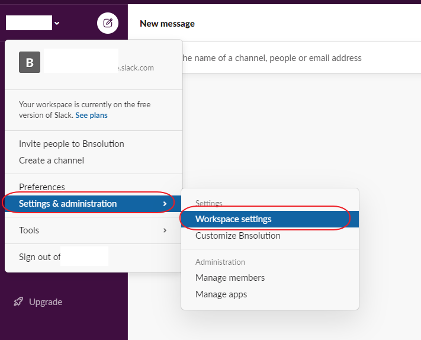Click Sign out of workspace entry

(x=93, y=257)
